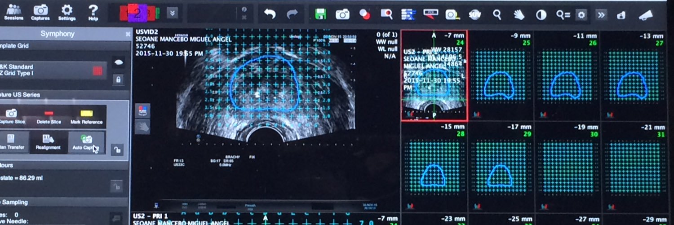This screenshot has height=225, width=674.
Task: Click the Delete Slice button
Action: (x=49, y=116)
